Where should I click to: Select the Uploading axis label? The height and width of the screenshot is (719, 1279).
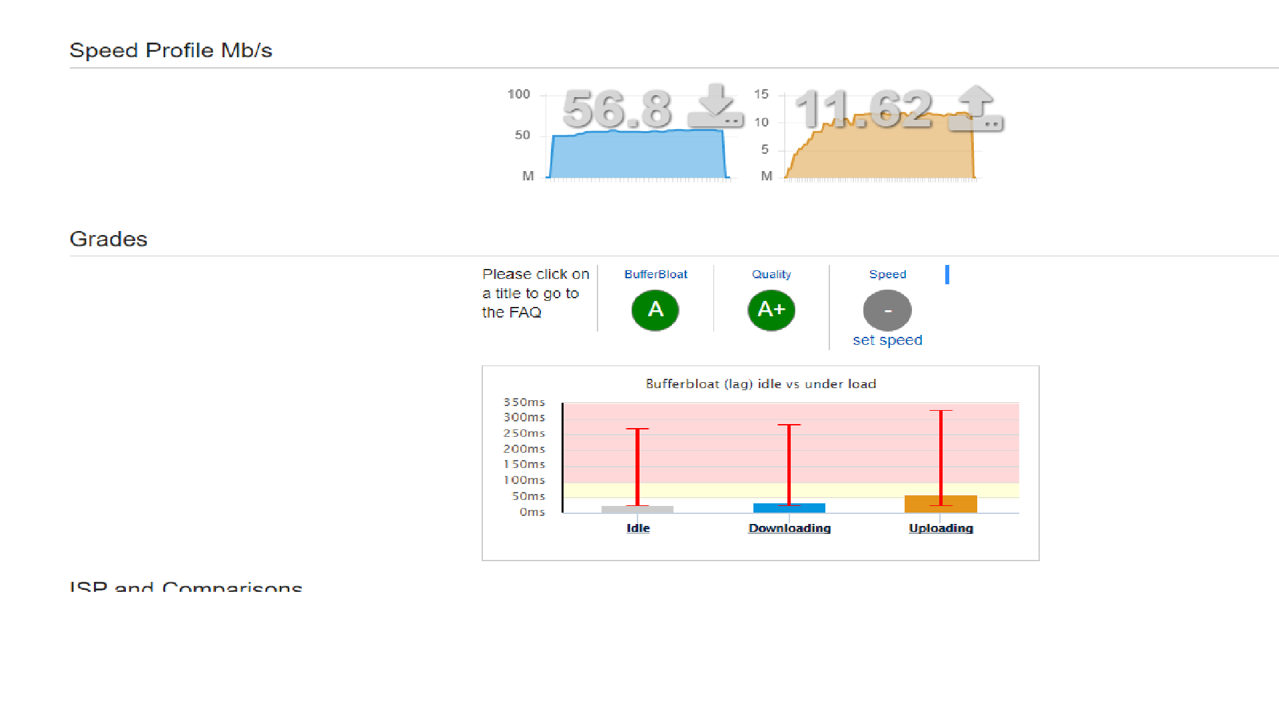[x=941, y=528]
